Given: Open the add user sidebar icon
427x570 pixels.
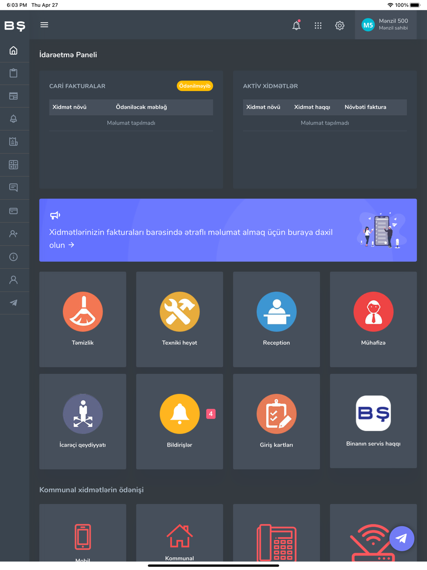Looking at the screenshot, I should click(x=14, y=234).
